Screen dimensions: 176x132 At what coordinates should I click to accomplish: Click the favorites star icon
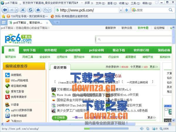click(3, 16)
